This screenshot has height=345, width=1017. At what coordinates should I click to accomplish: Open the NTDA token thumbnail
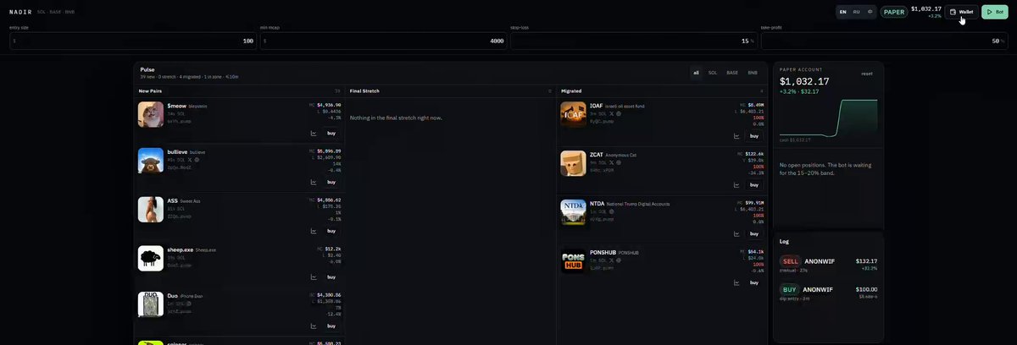[x=574, y=212]
